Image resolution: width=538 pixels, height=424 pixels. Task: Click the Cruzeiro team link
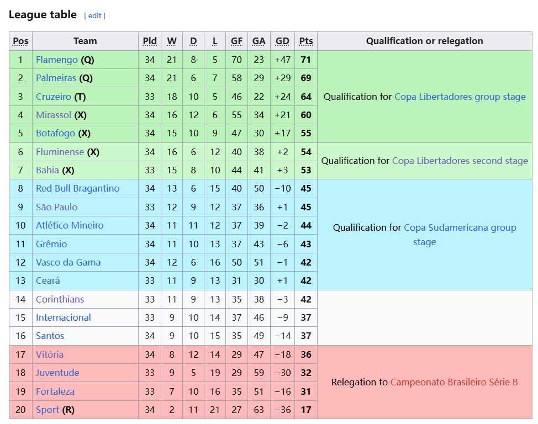point(53,97)
